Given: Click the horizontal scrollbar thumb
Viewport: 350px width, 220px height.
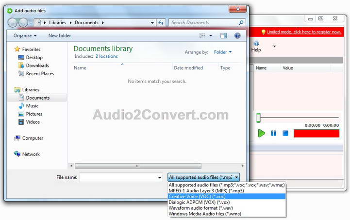Looking at the screenshot, I should click(138, 166).
